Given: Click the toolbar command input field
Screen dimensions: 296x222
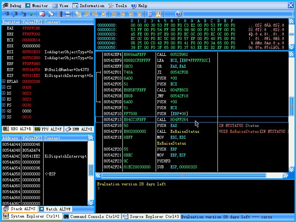Looking at the screenshot, I should [238, 14].
